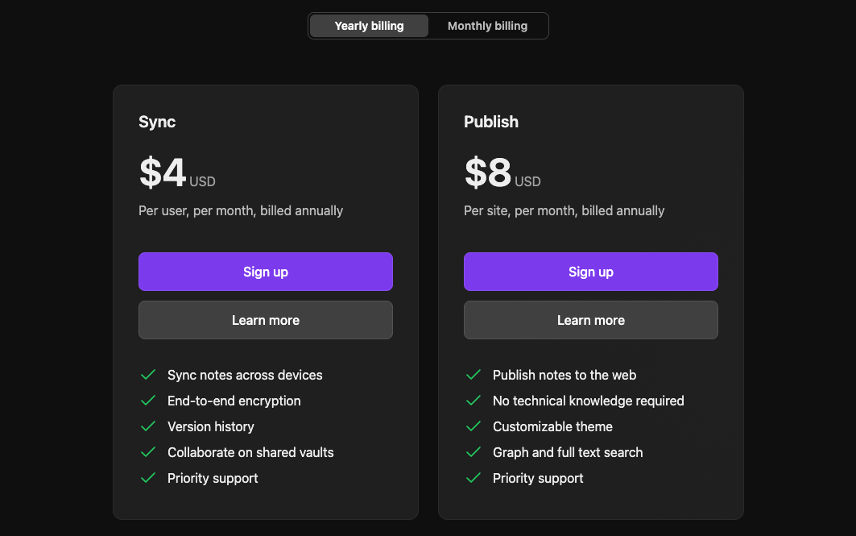This screenshot has height=536, width=856.
Task: Click checkmark beside Sync's Priority support
Action: 148,478
